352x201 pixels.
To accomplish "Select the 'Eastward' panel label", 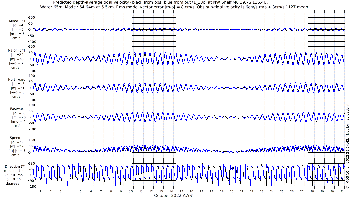I will coord(18,109).
